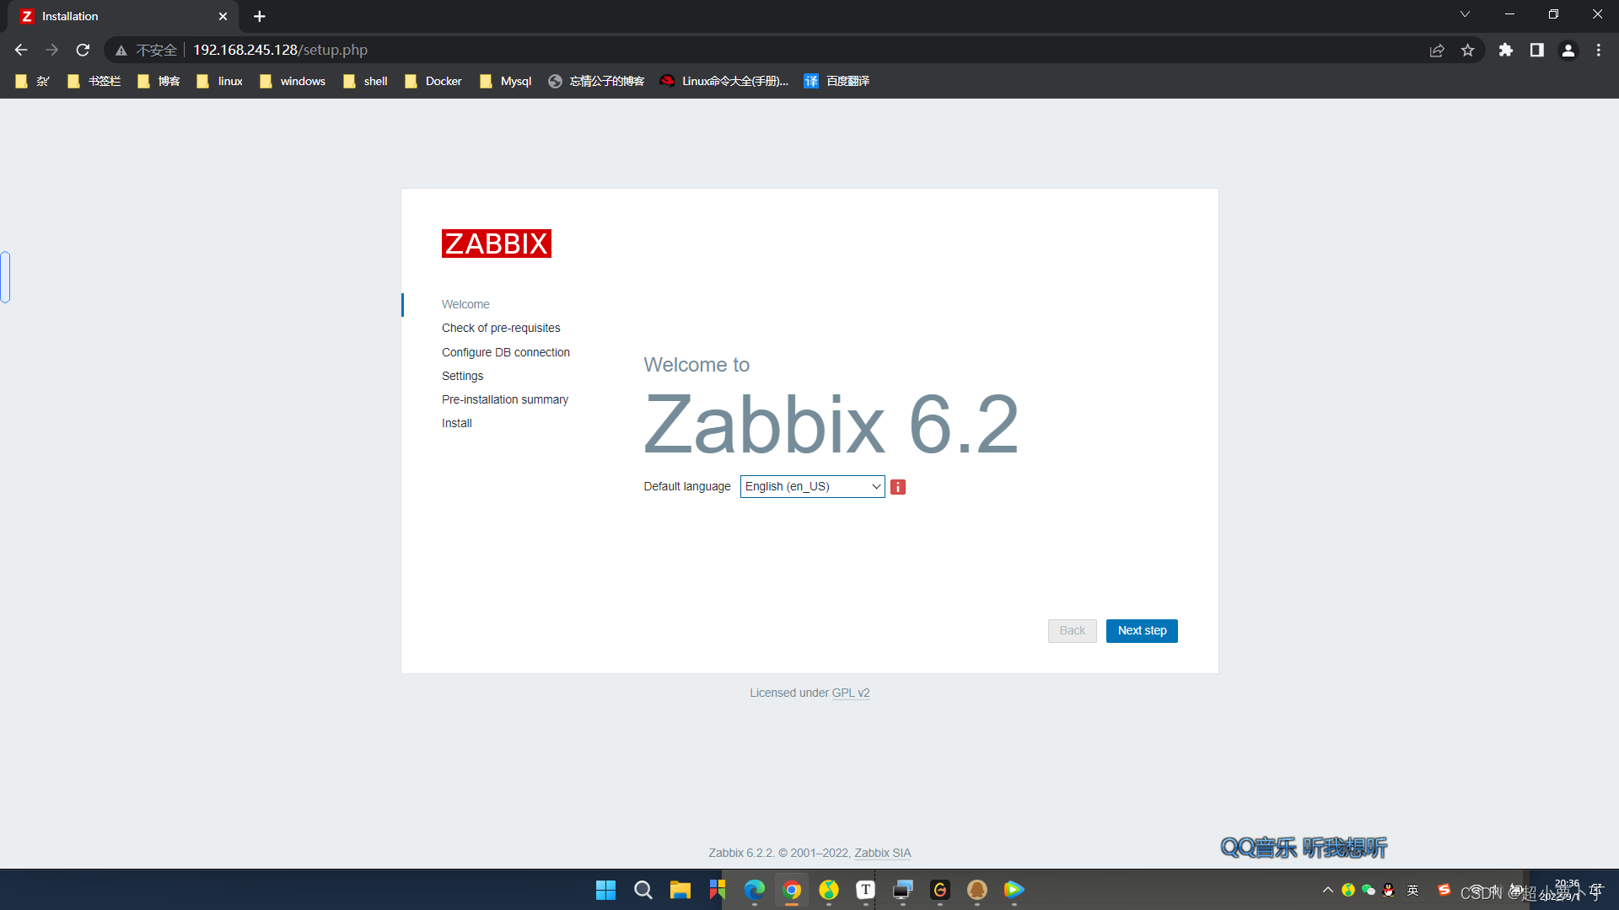Open the Linux命令大全 bookmark

(724, 81)
